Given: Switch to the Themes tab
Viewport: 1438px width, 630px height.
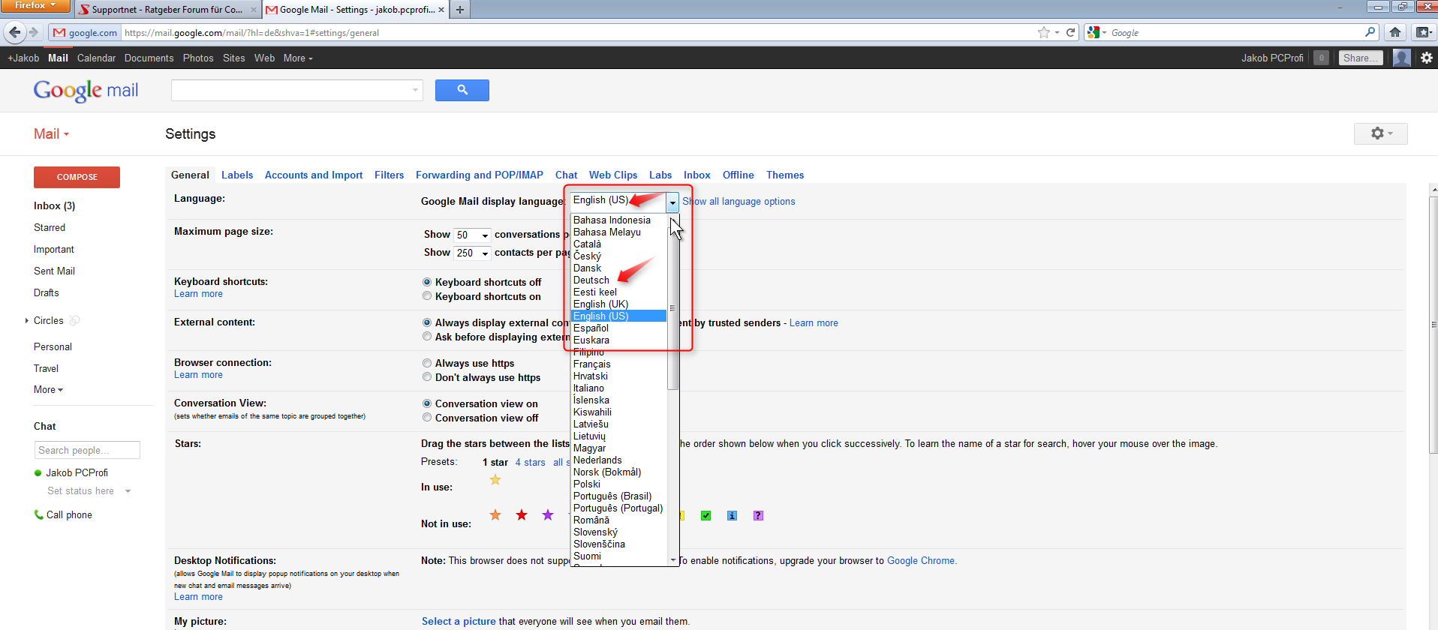Looking at the screenshot, I should coord(785,175).
